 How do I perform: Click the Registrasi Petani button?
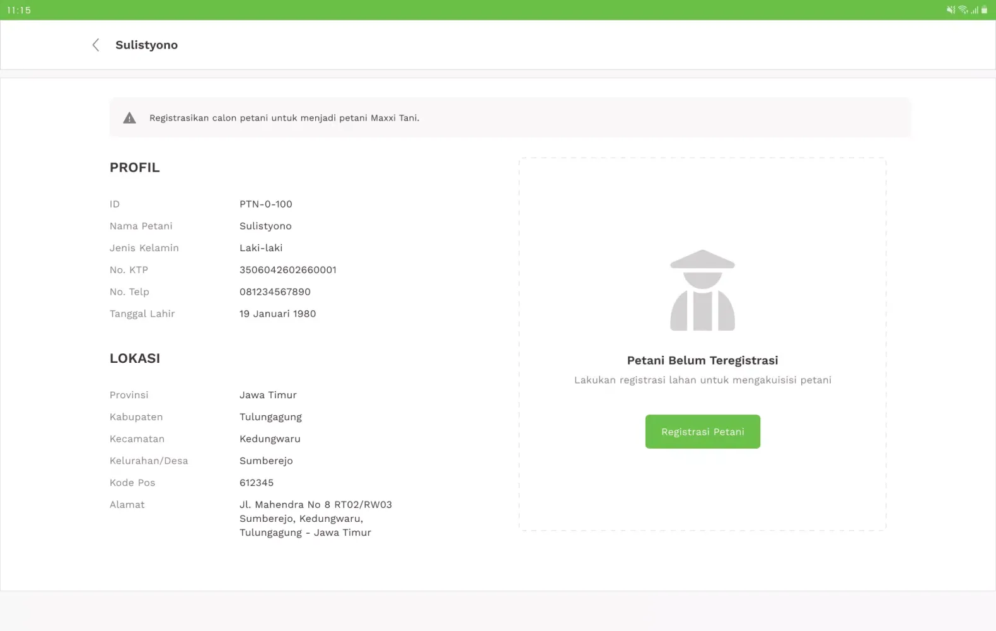coord(702,432)
